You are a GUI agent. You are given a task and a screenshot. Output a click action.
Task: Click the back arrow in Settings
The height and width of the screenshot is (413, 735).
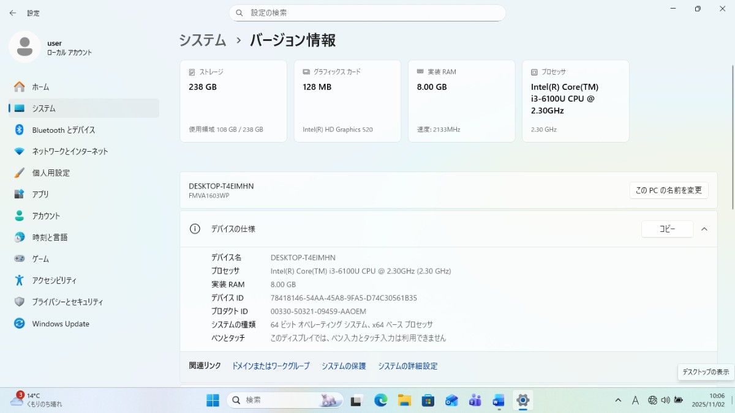click(12, 13)
